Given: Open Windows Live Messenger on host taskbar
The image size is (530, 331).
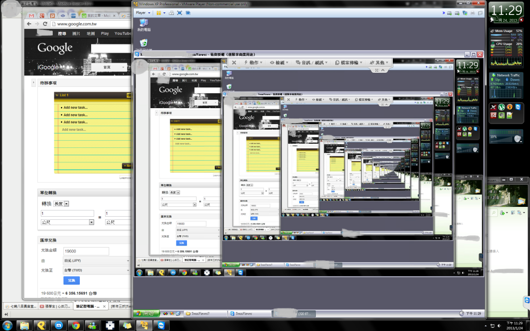Looking at the screenshot, I should click(x=92, y=326).
